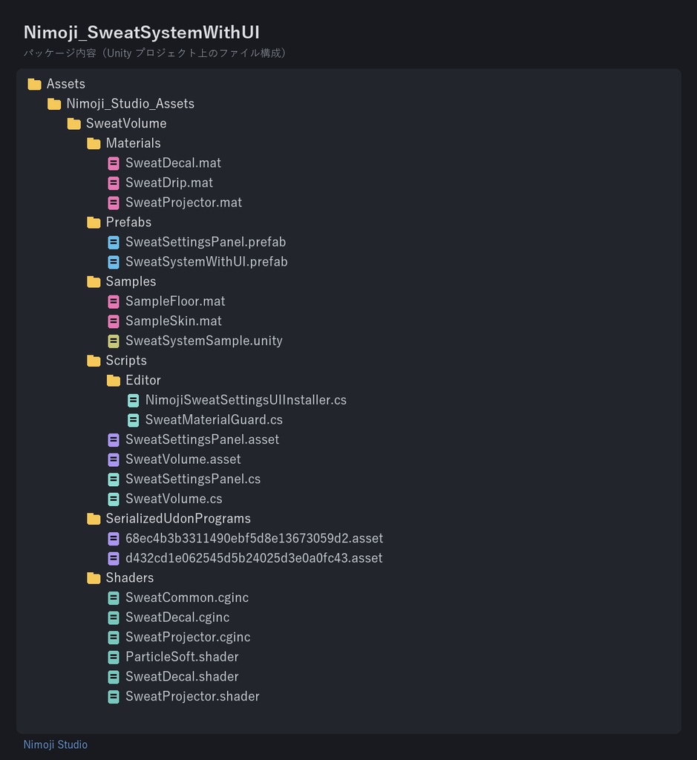Viewport: 697px width, 760px height.
Task: Select the SerializedUdonPrograms folder label
Action: pos(178,519)
